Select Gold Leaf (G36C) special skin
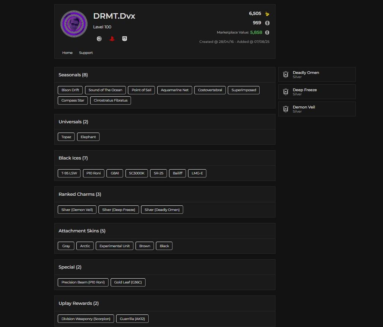383x327 pixels. pyautogui.click(x=128, y=282)
